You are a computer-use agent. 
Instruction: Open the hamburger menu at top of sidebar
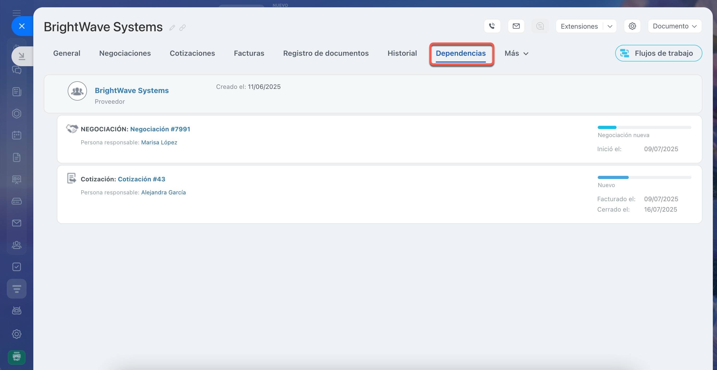click(16, 13)
